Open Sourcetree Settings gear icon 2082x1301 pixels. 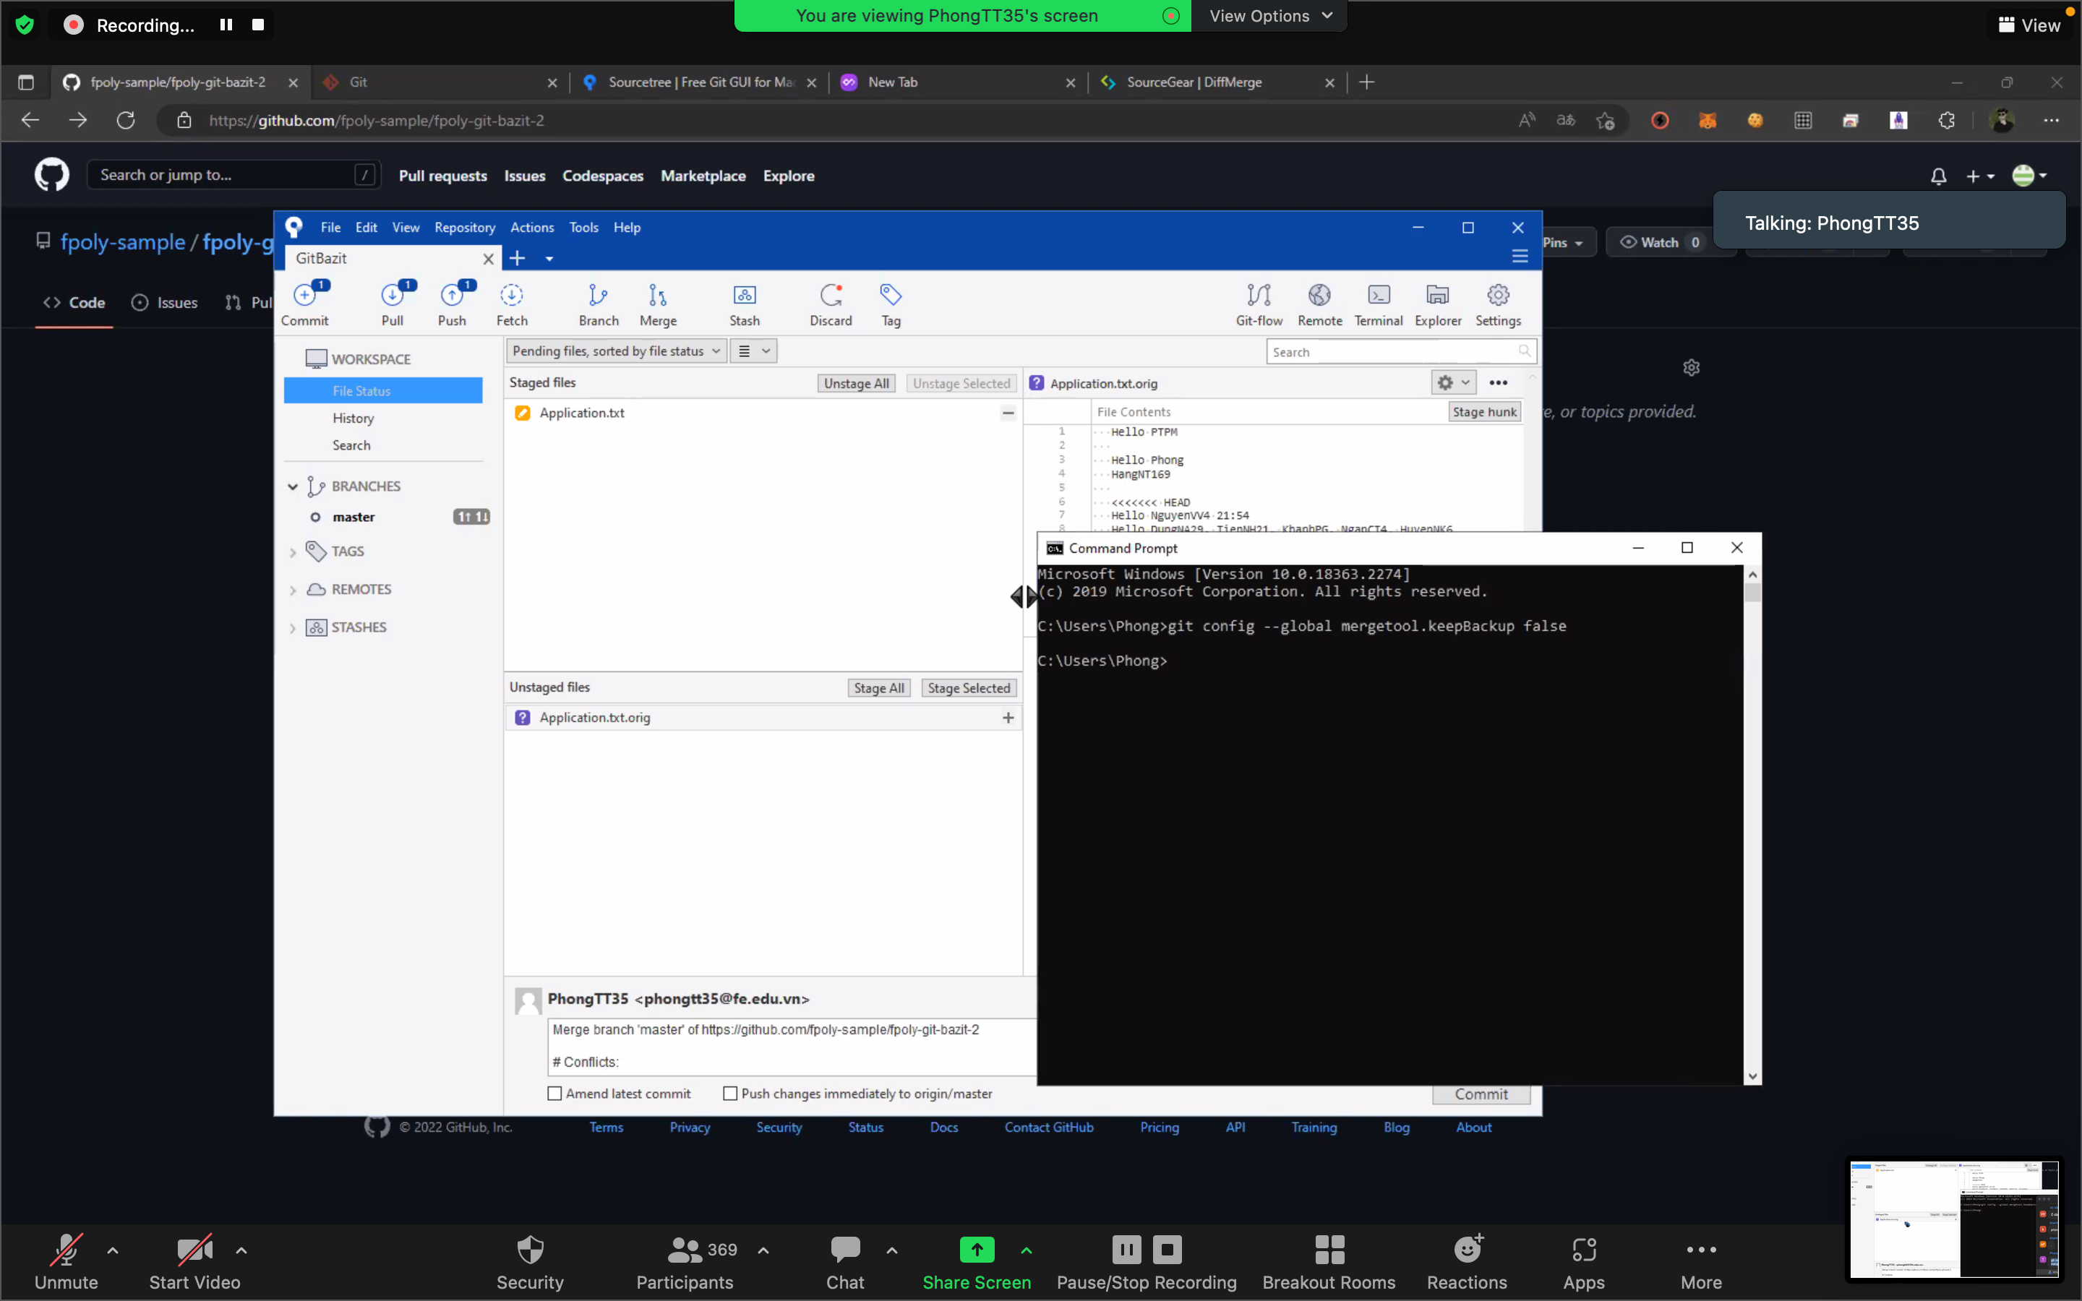click(1498, 304)
